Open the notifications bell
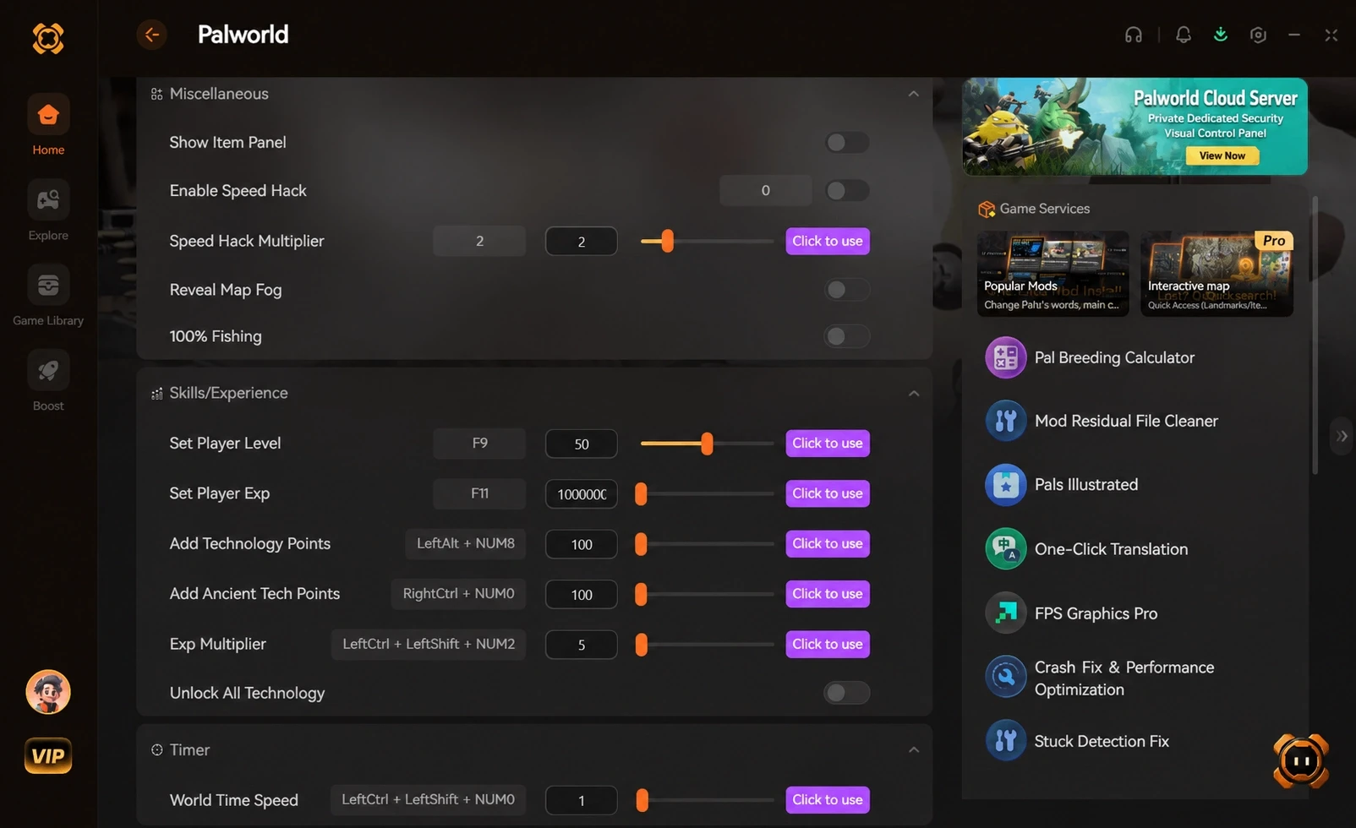The width and height of the screenshot is (1356, 828). (x=1184, y=35)
